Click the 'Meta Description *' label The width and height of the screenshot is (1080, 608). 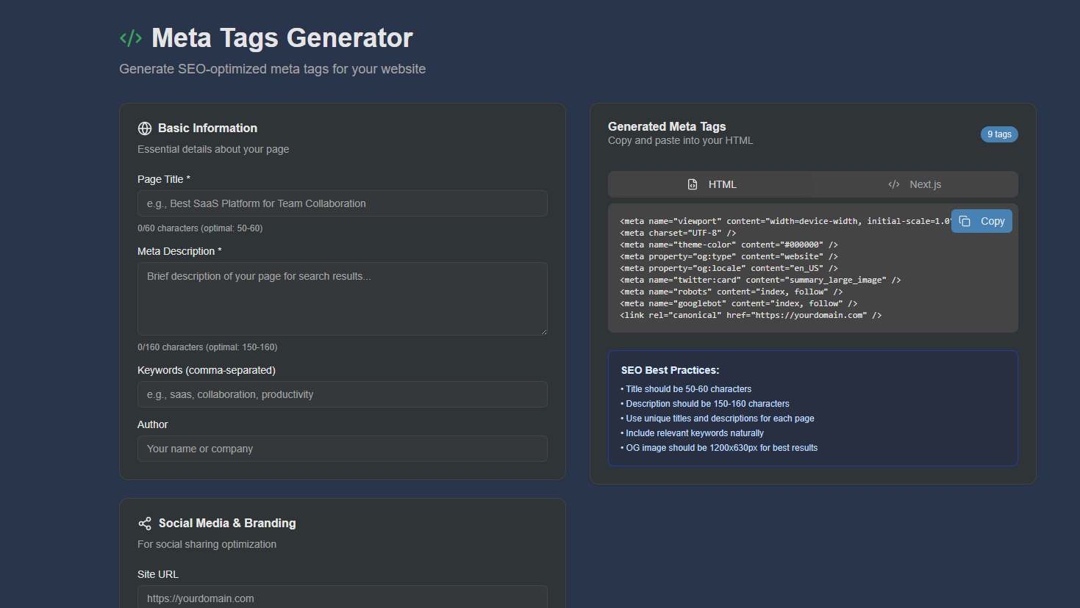click(x=179, y=251)
